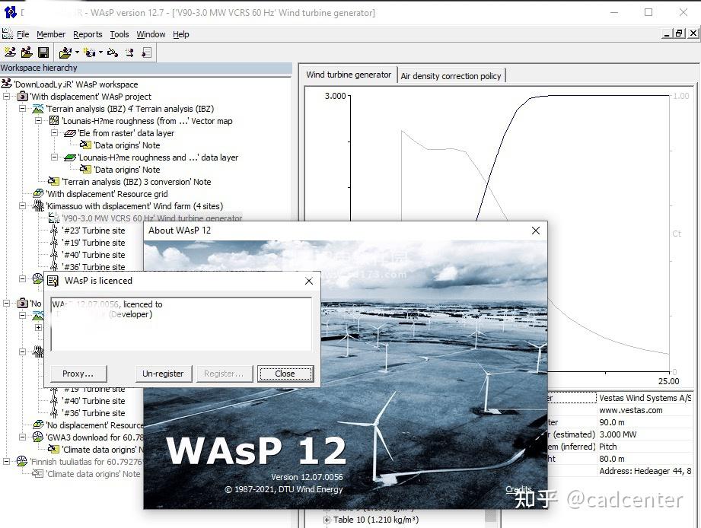This screenshot has width=701, height=528.
Task: Open the Credits link in About dialog
Action: click(518, 489)
